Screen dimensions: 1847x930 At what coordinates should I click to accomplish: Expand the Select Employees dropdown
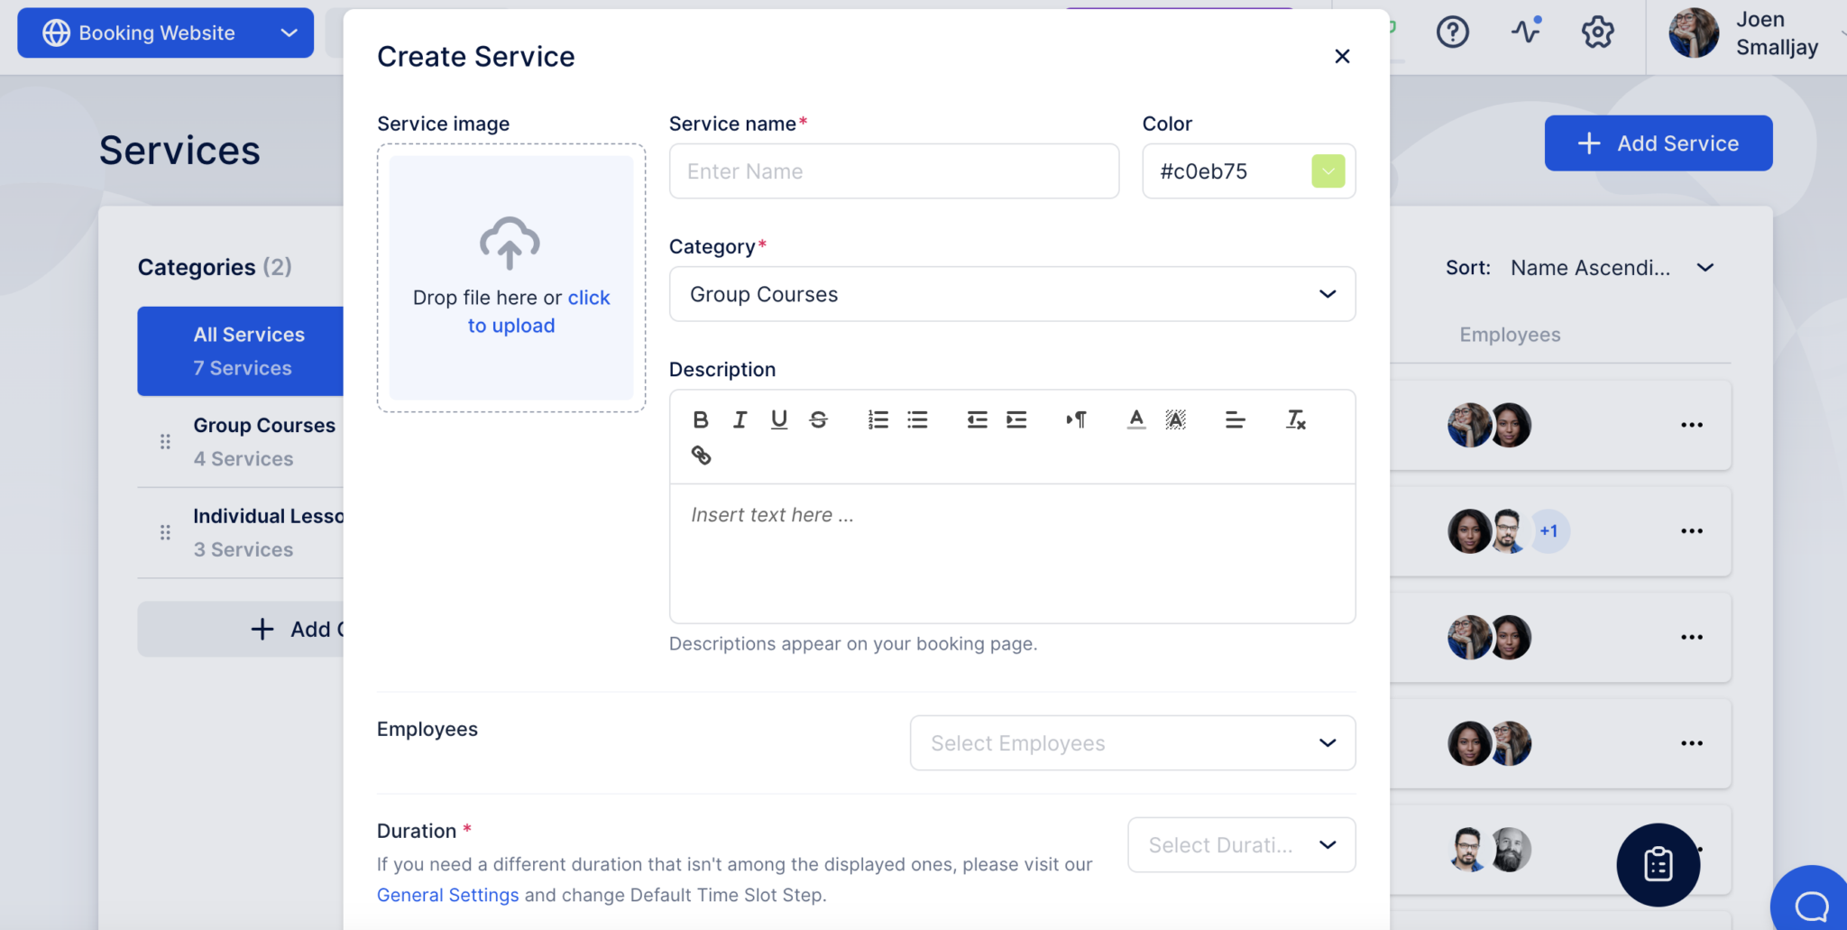(1132, 742)
